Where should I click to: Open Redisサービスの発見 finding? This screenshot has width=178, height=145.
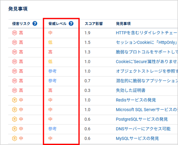(x=136, y=100)
